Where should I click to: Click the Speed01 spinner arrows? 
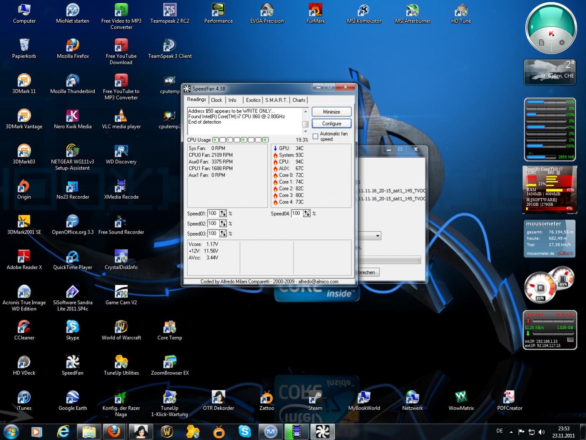click(x=223, y=213)
